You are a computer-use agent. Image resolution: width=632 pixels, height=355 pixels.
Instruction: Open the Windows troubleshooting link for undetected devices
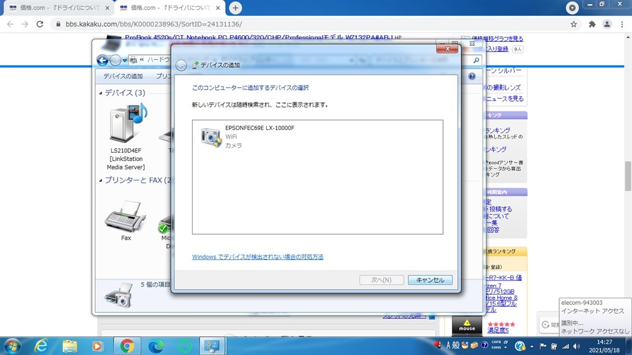(x=257, y=257)
